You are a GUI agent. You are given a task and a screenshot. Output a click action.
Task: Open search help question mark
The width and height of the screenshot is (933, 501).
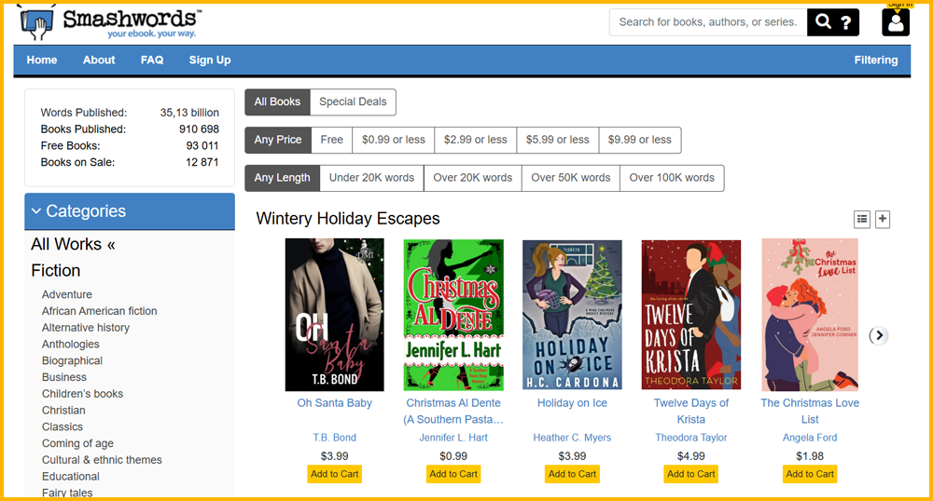click(845, 22)
